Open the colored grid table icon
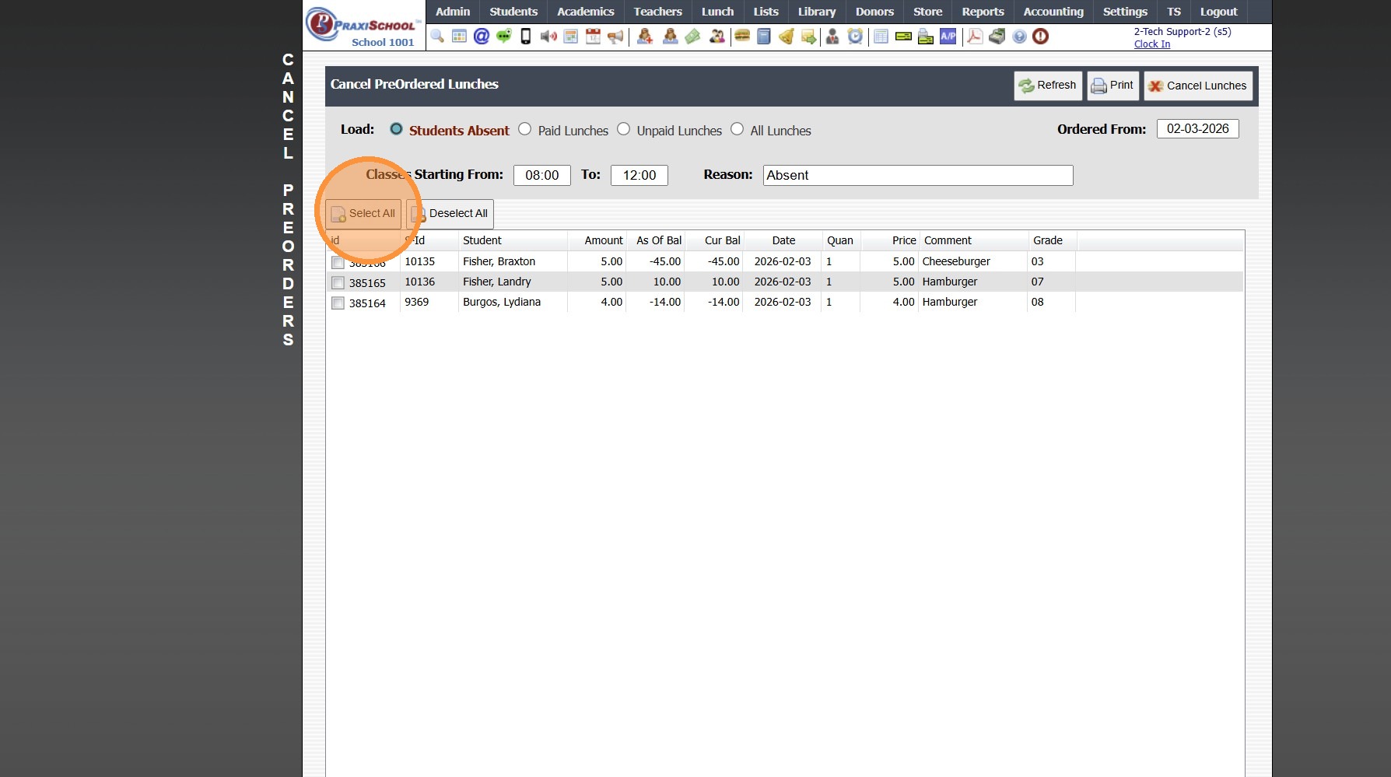The width and height of the screenshot is (1391, 777). point(459,37)
